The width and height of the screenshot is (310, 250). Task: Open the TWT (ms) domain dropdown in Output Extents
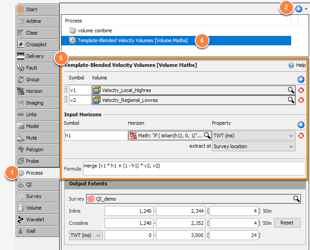[x=86, y=235]
